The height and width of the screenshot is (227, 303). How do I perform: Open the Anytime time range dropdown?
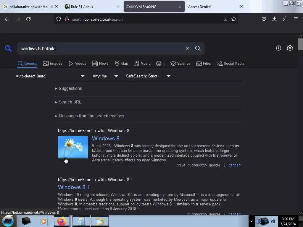[x=105, y=76]
